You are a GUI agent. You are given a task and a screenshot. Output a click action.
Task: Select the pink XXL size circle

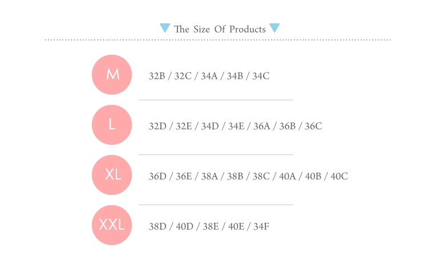(112, 225)
